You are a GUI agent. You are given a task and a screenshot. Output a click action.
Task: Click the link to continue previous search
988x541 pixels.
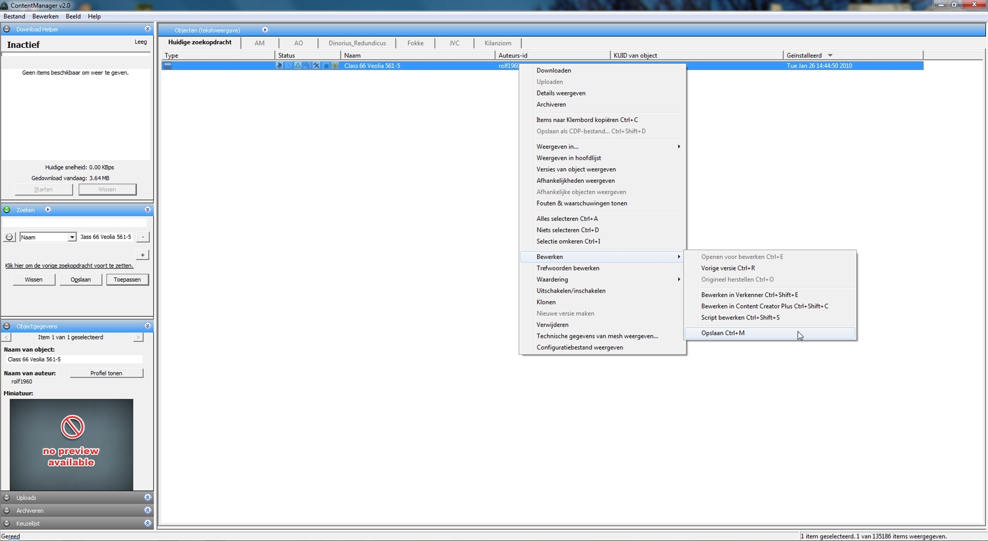[69, 266]
